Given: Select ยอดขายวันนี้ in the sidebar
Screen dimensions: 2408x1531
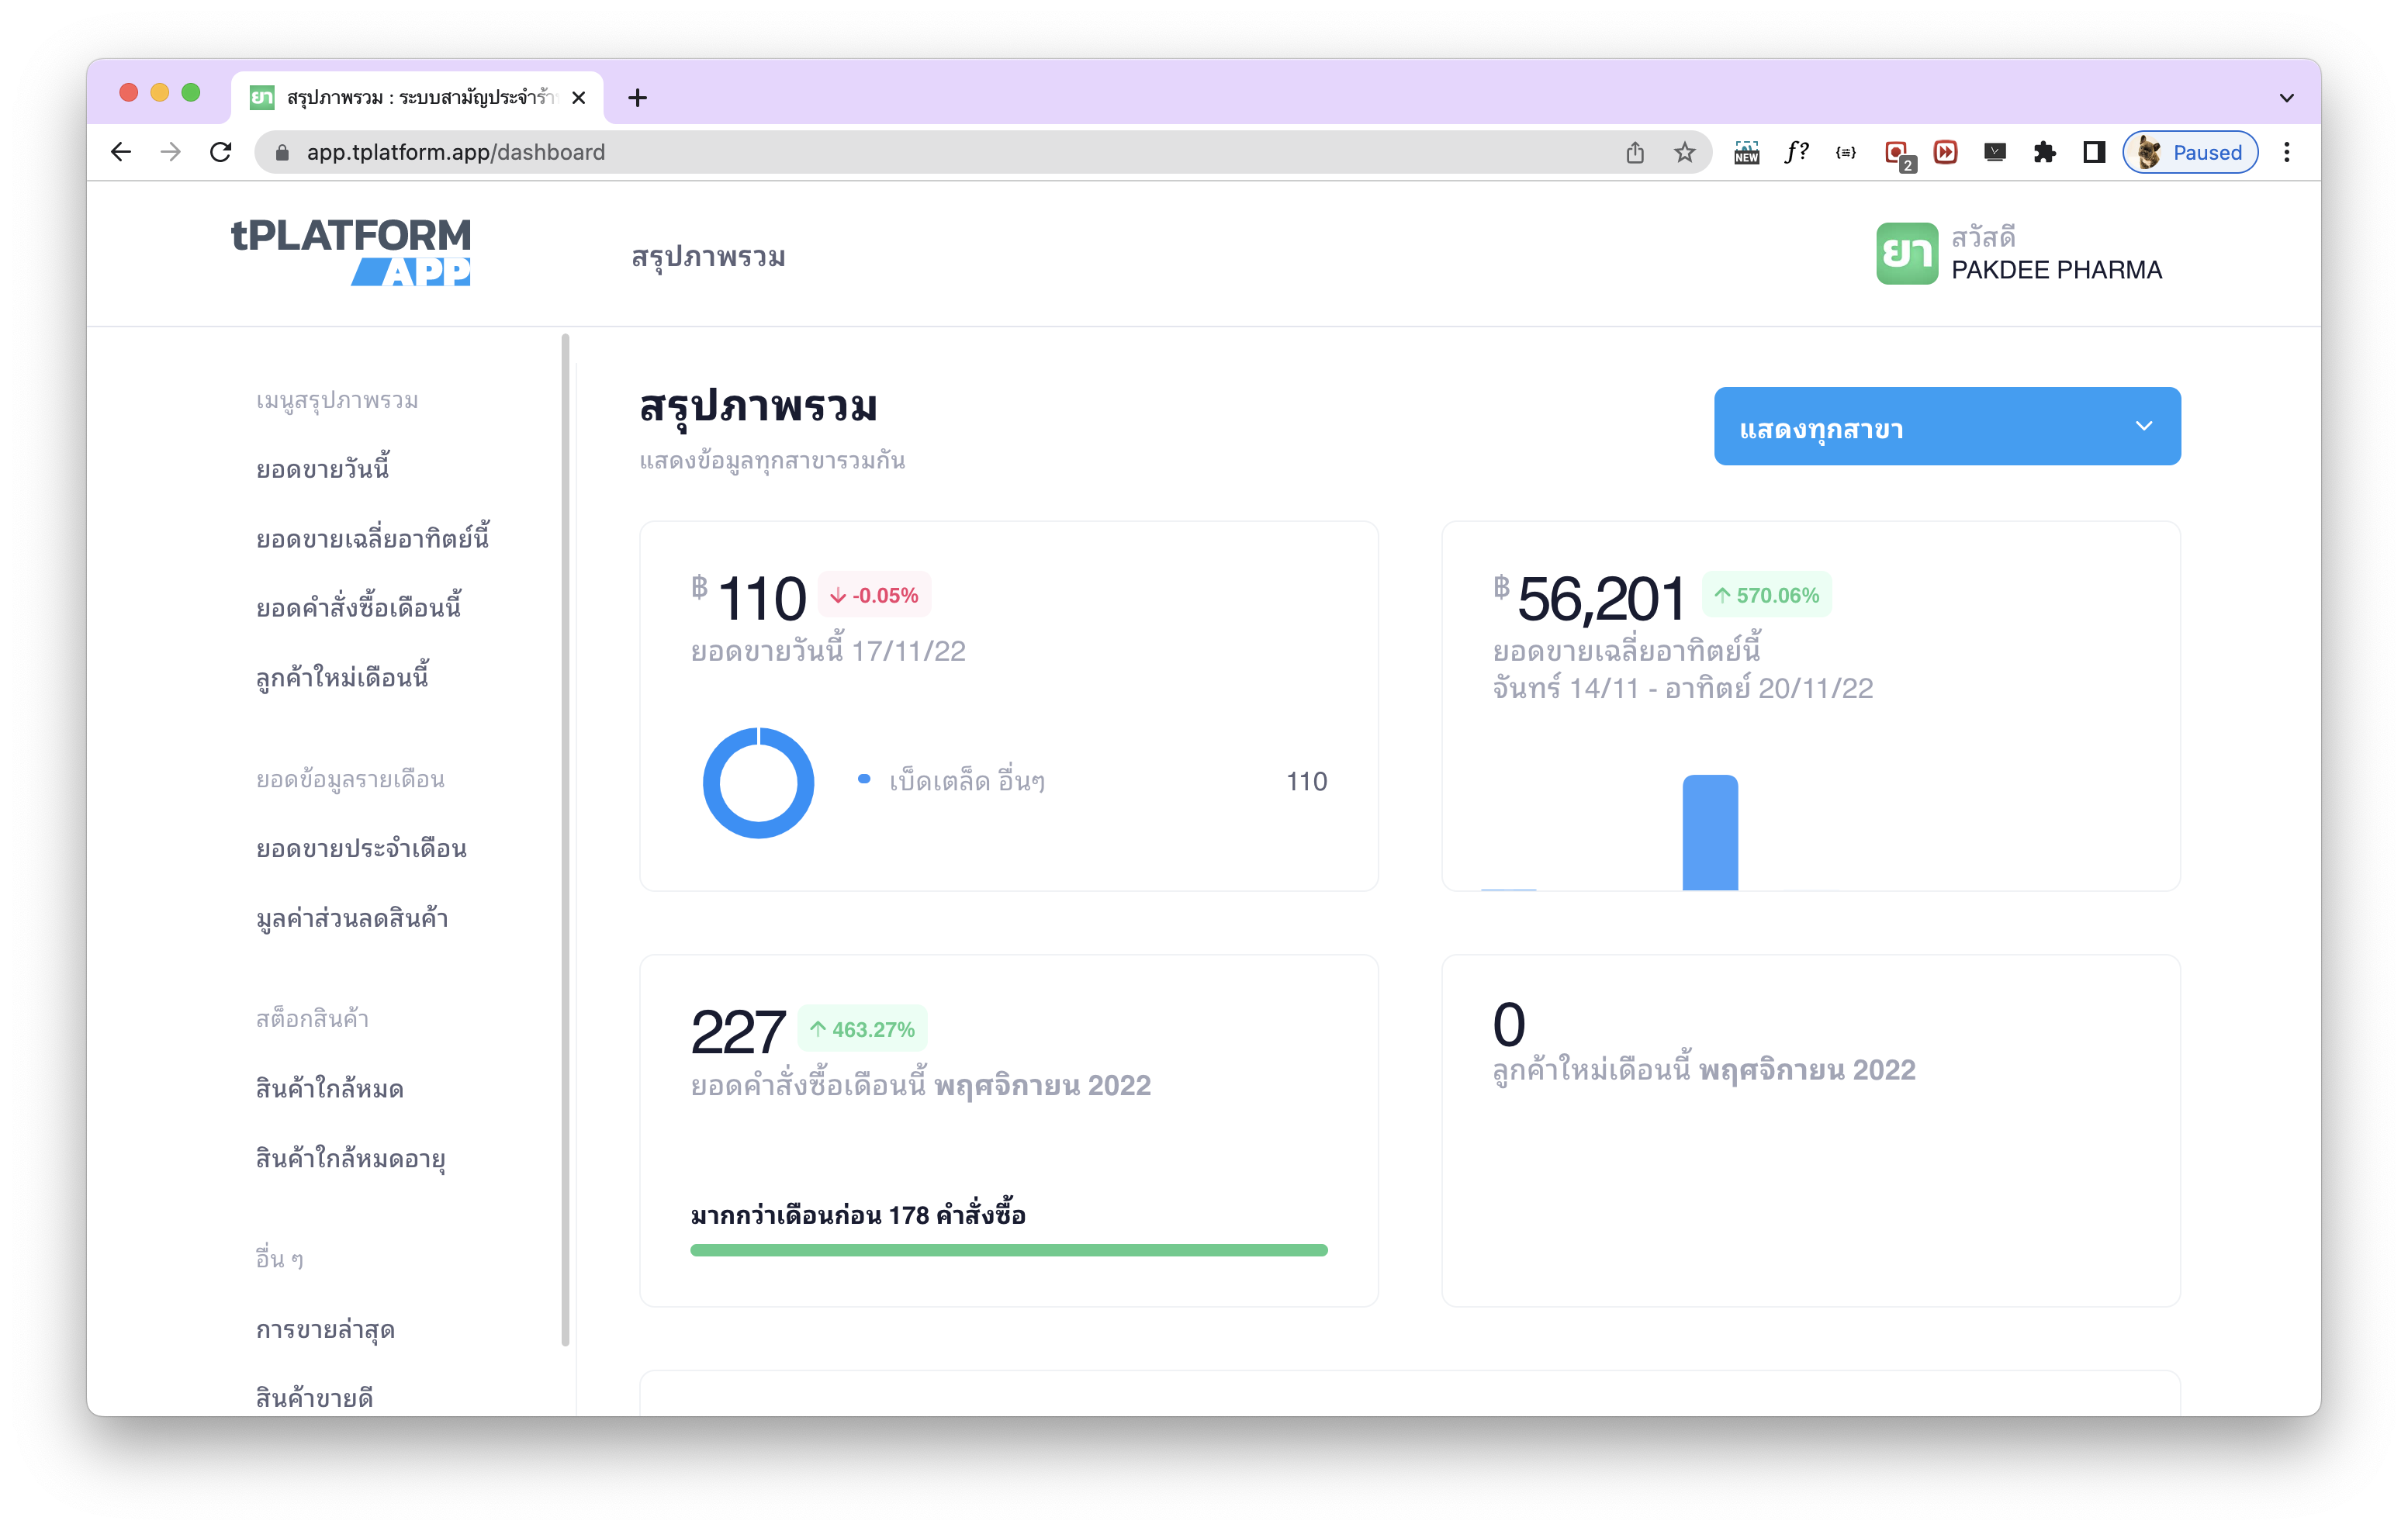Looking at the screenshot, I should 322,469.
